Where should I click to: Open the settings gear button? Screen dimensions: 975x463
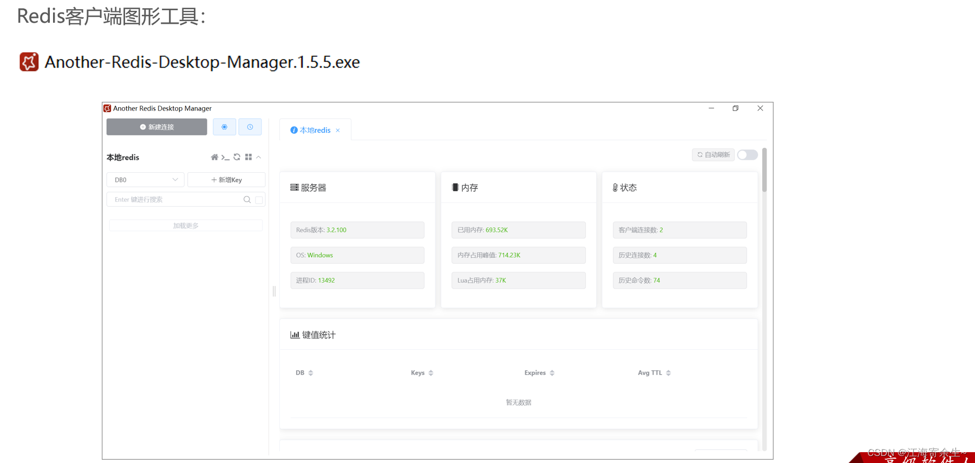(224, 127)
